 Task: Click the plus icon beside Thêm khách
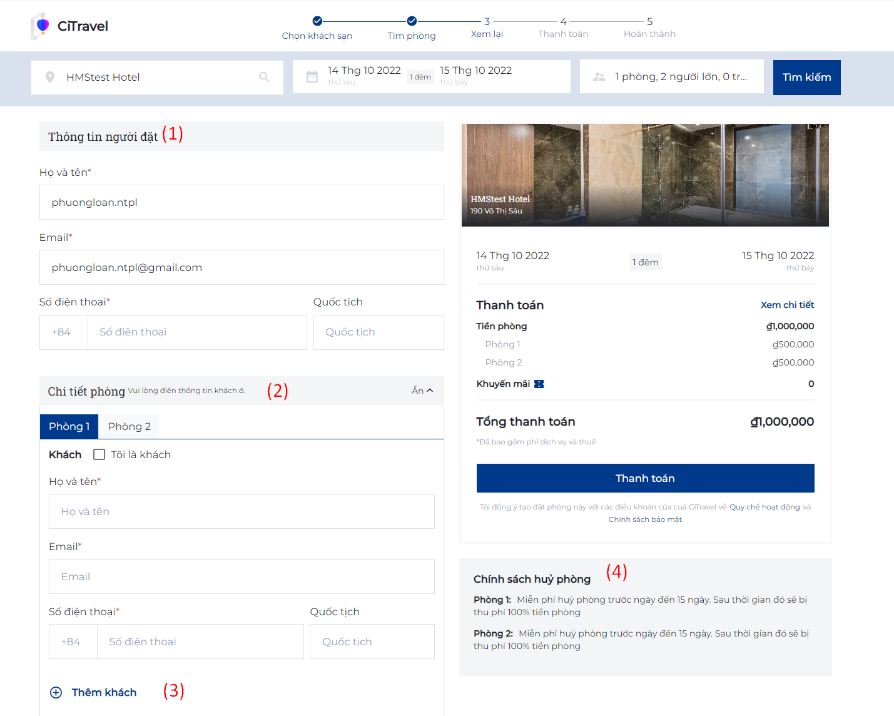tap(56, 692)
